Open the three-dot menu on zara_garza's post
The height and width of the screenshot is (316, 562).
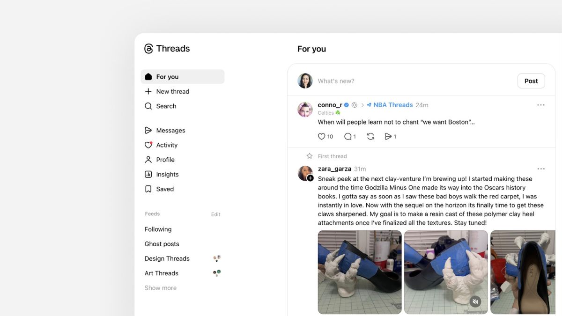point(540,169)
